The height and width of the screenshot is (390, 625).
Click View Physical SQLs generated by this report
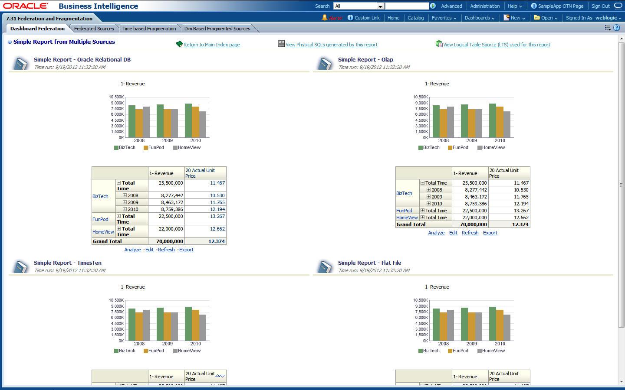point(332,45)
